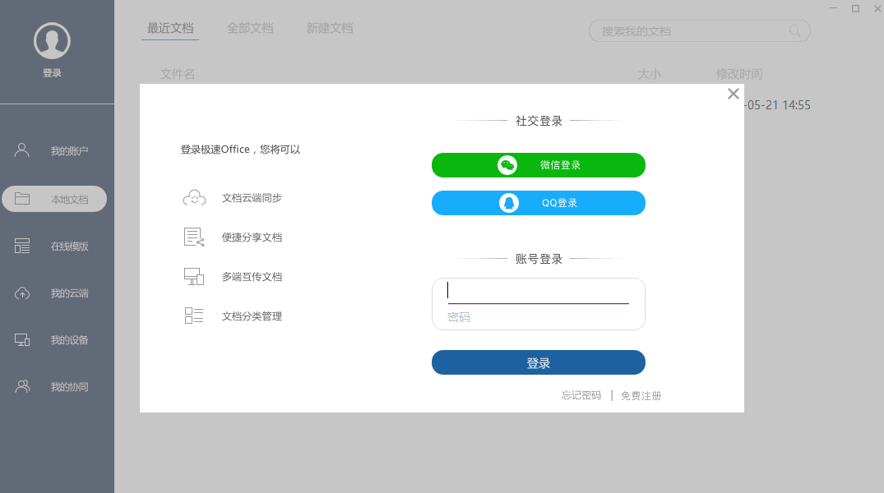884x493 pixels.
Task: Log in with QQ登录
Action: (538, 203)
